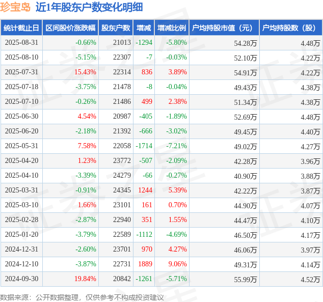Click the average shares value 3.88万
This screenshot has height=302, width=323.
(x=310, y=176)
